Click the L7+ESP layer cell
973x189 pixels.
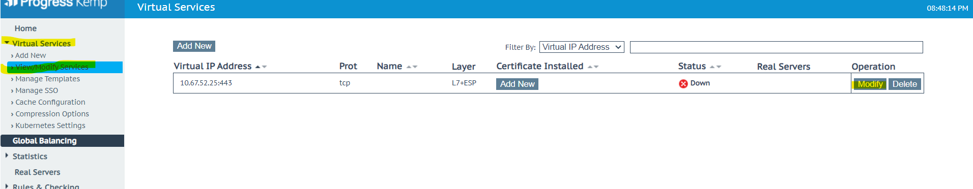464,83
